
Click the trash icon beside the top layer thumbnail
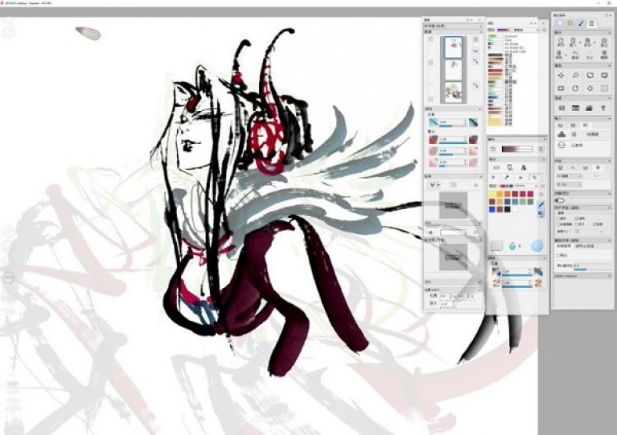pyautogui.click(x=475, y=40)
